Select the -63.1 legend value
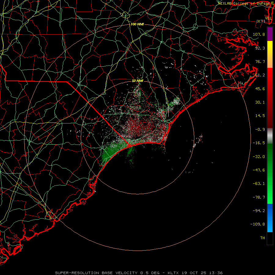 tap(259, 184)
